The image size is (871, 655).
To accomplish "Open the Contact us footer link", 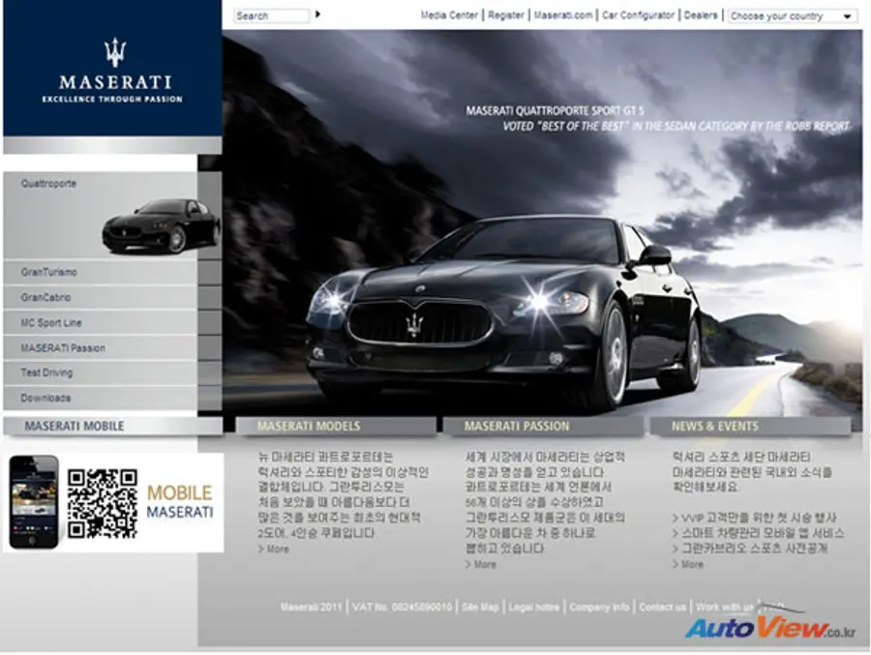I will 662,608.
